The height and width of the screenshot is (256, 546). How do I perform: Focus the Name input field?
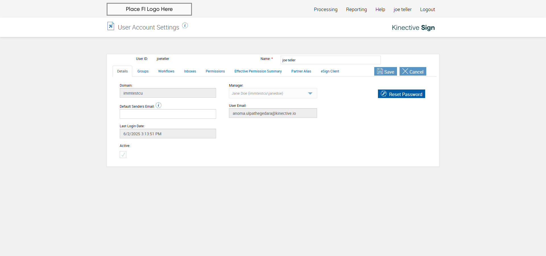pyautogui.click(x=330, y=60)
